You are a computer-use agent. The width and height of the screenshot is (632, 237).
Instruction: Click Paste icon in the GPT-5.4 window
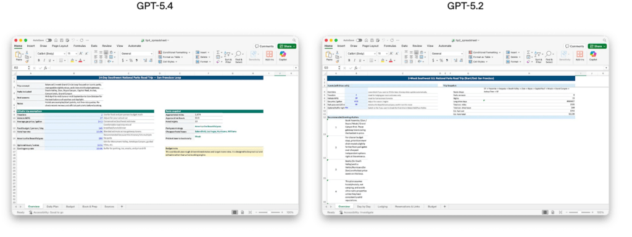click(x=18, y=55)
